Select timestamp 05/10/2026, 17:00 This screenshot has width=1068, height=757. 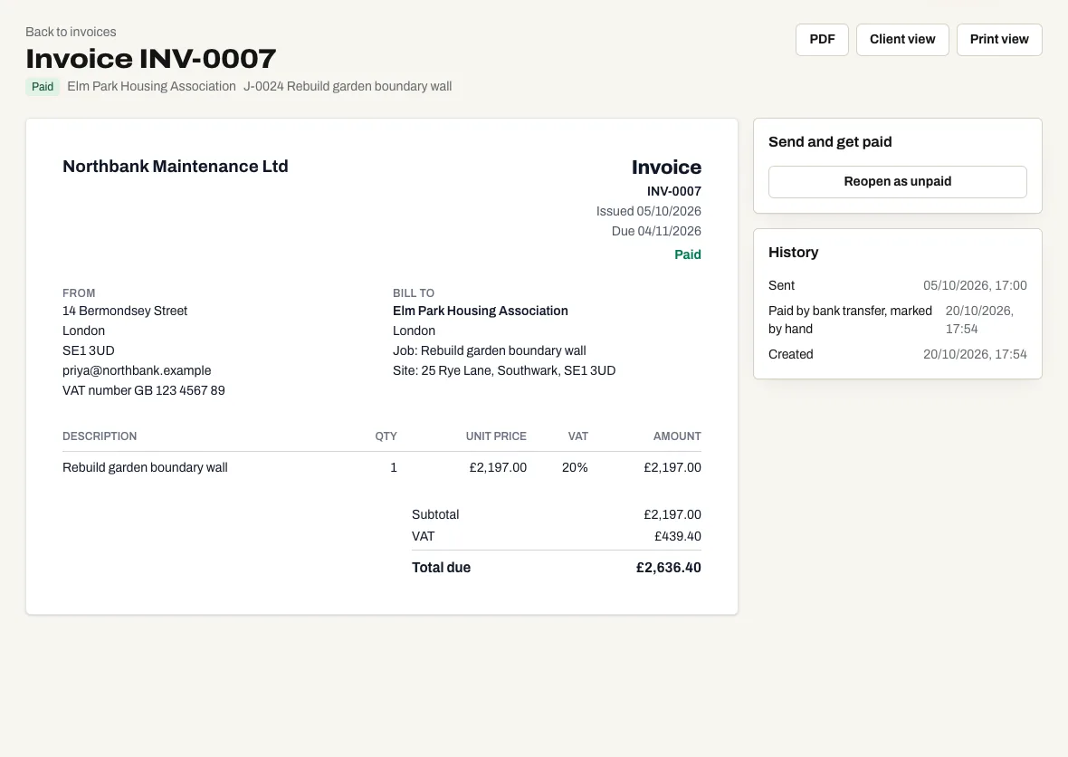point(975,285)
